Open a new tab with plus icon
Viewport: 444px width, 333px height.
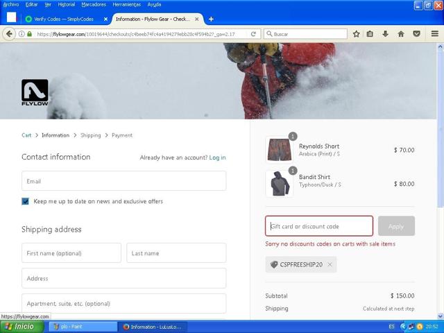coord(211,19)
